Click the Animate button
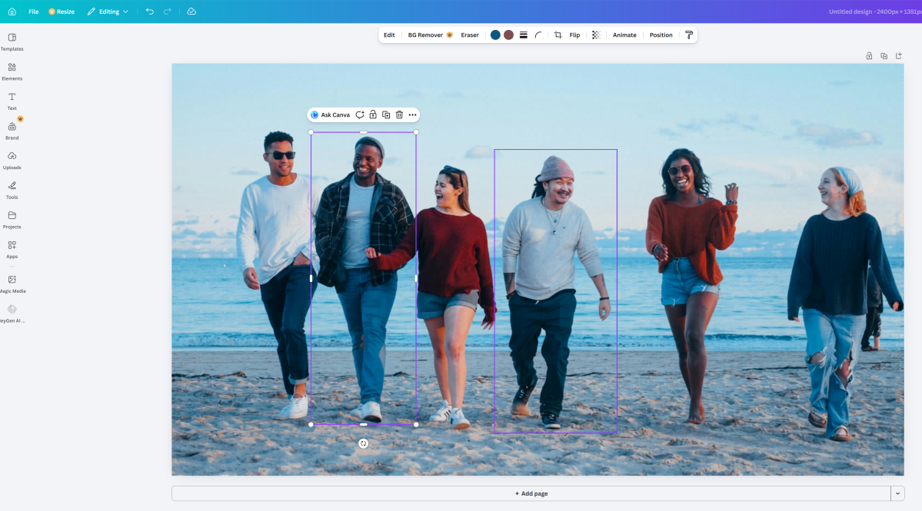 tap(624, 35)
